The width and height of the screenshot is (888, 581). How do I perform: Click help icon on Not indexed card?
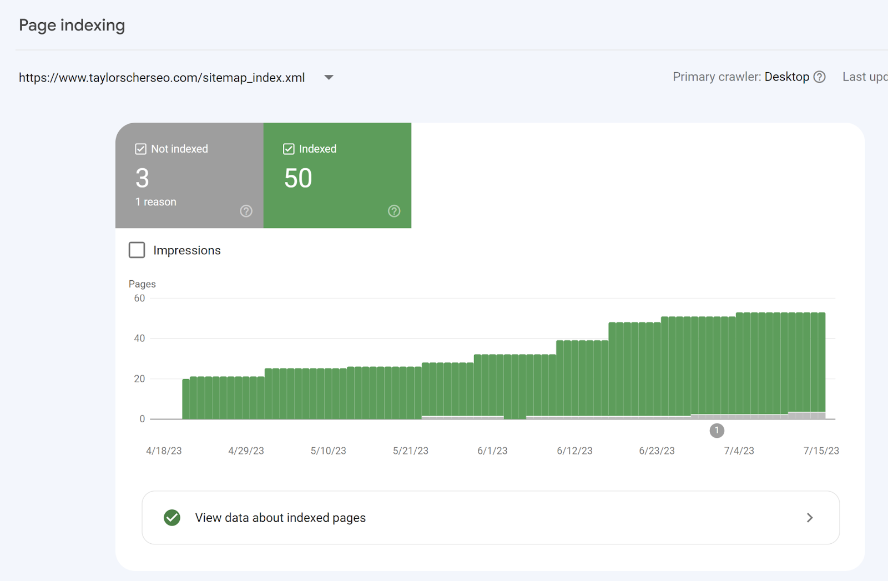tap(246, 211)
